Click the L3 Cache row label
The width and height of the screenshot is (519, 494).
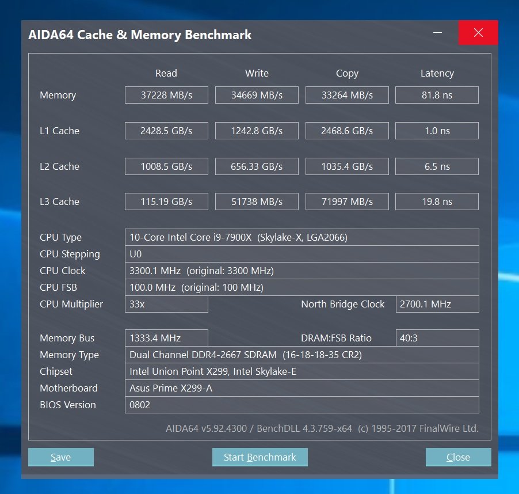[60, 202]
